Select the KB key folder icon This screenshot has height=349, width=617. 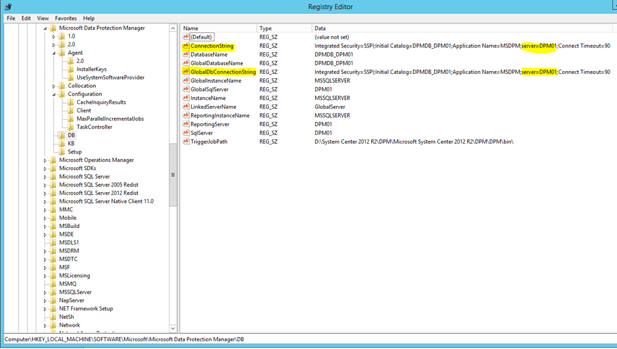[x=62, y=143]
